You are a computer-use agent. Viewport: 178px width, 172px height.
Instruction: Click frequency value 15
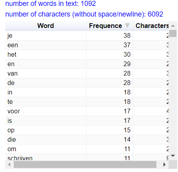point(127,130)
